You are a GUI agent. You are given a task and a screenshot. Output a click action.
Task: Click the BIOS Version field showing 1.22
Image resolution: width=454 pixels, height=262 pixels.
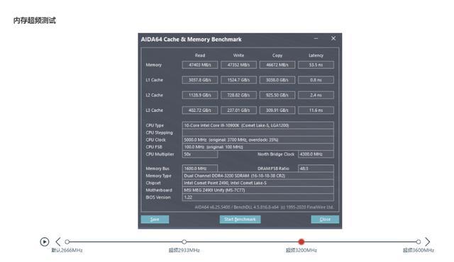pyautogui.click(x=258, y=198)
